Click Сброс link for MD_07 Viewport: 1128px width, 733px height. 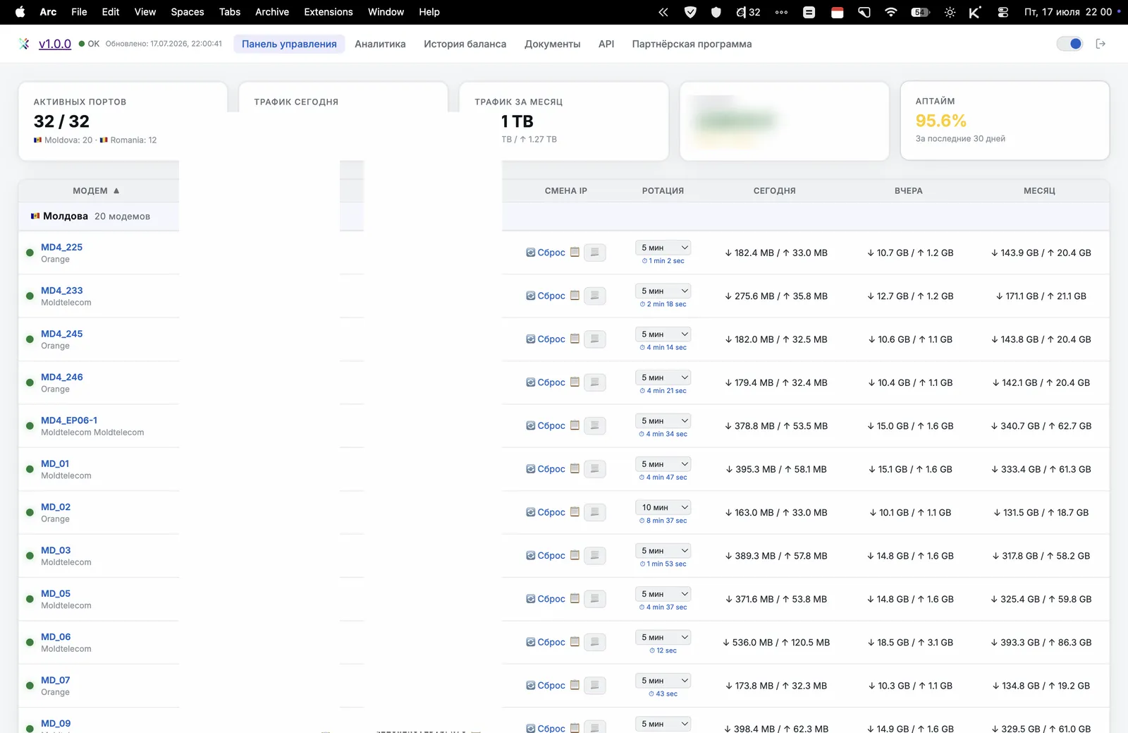pos(551,685)
